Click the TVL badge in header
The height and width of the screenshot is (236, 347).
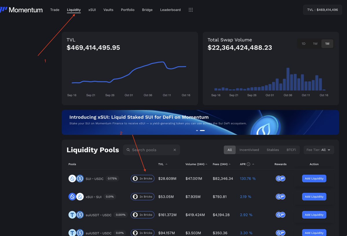coord(322,10)
